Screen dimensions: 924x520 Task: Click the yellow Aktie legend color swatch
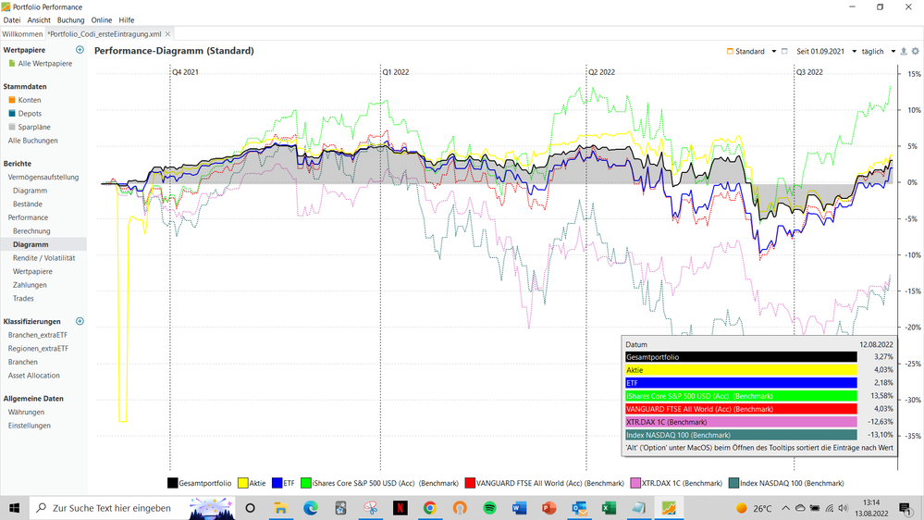(242, 483)
